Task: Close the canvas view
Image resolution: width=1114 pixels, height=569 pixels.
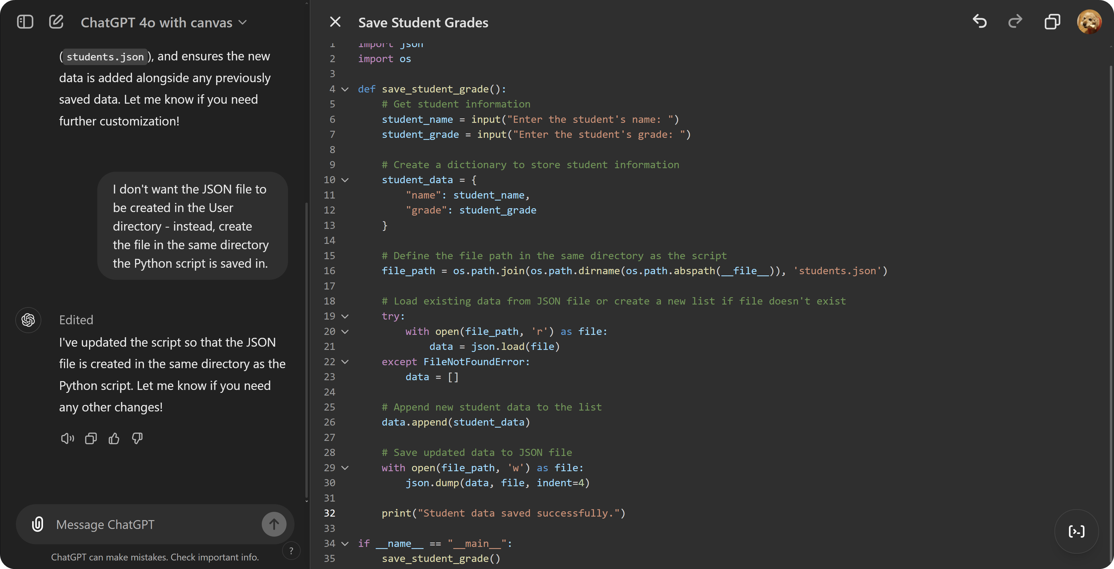Action: pos(335,21)
